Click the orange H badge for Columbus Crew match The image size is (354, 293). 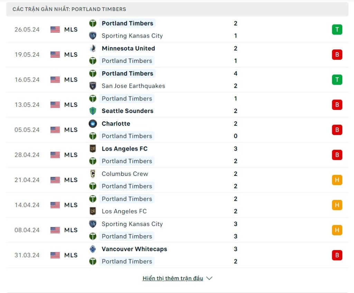point(337,180)
